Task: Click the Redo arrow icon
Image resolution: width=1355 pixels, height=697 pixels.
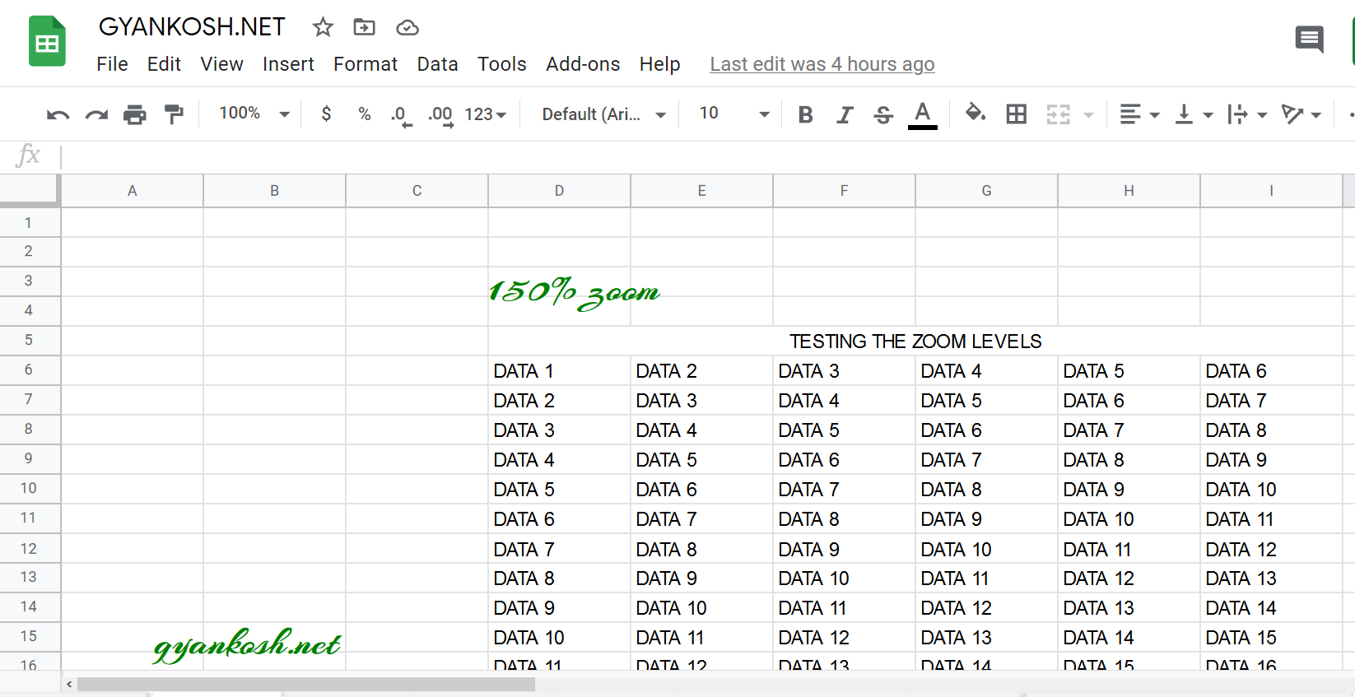Action: point(97,114)
